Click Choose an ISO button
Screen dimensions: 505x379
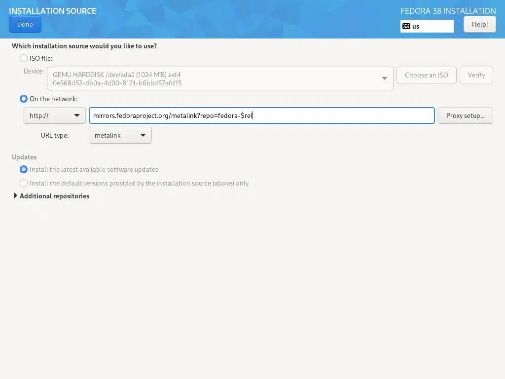point(427,75)
